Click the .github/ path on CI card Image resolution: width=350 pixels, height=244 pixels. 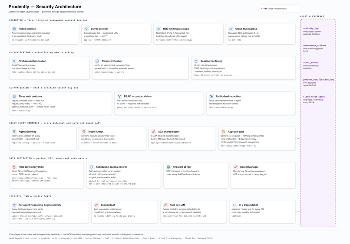236,216
